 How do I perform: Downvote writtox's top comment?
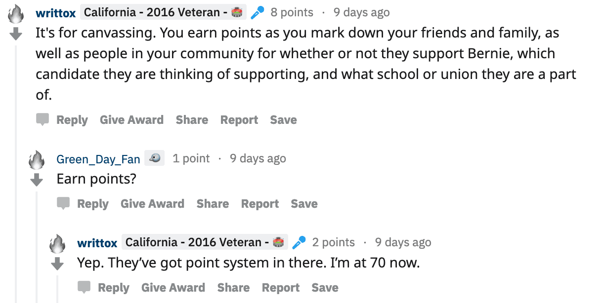[16, 33]
